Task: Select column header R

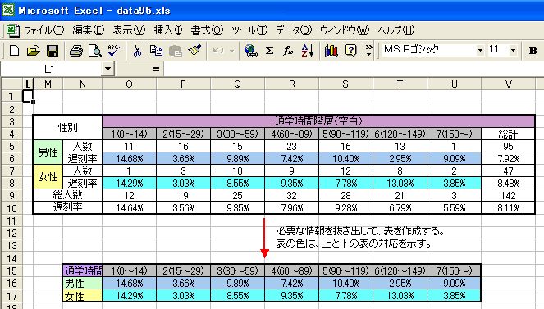Action: (292, 84)
